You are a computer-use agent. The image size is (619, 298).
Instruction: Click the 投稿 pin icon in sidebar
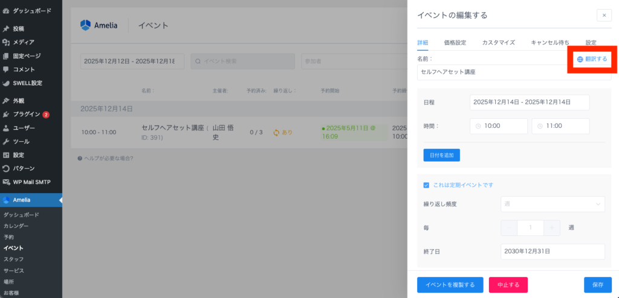[6, 28]
